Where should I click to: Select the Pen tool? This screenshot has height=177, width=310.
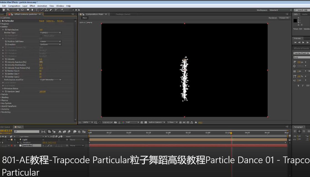click(x=32, y=10)
